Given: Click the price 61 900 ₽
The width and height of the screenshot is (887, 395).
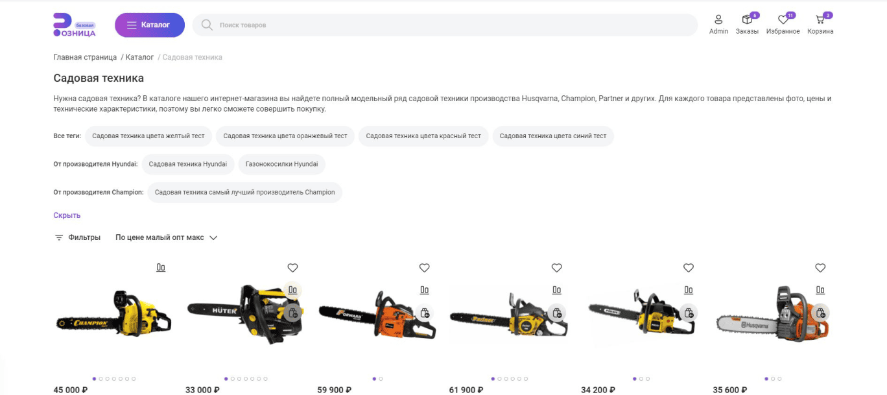Looking at the screenshot, I should tap(466, 390).
